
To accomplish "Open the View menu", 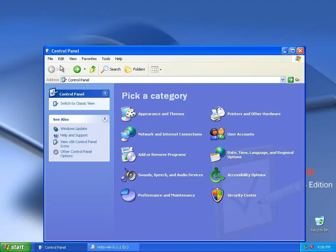I will (x=73, y=59).
